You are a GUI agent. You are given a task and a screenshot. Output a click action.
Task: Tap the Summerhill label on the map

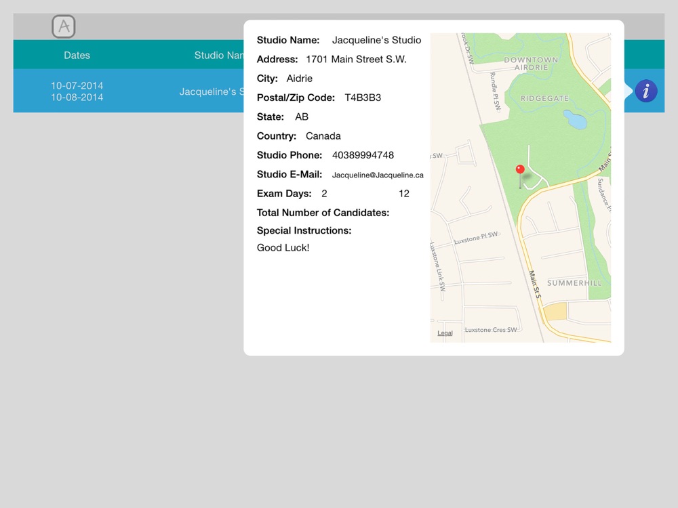[574, 283]
